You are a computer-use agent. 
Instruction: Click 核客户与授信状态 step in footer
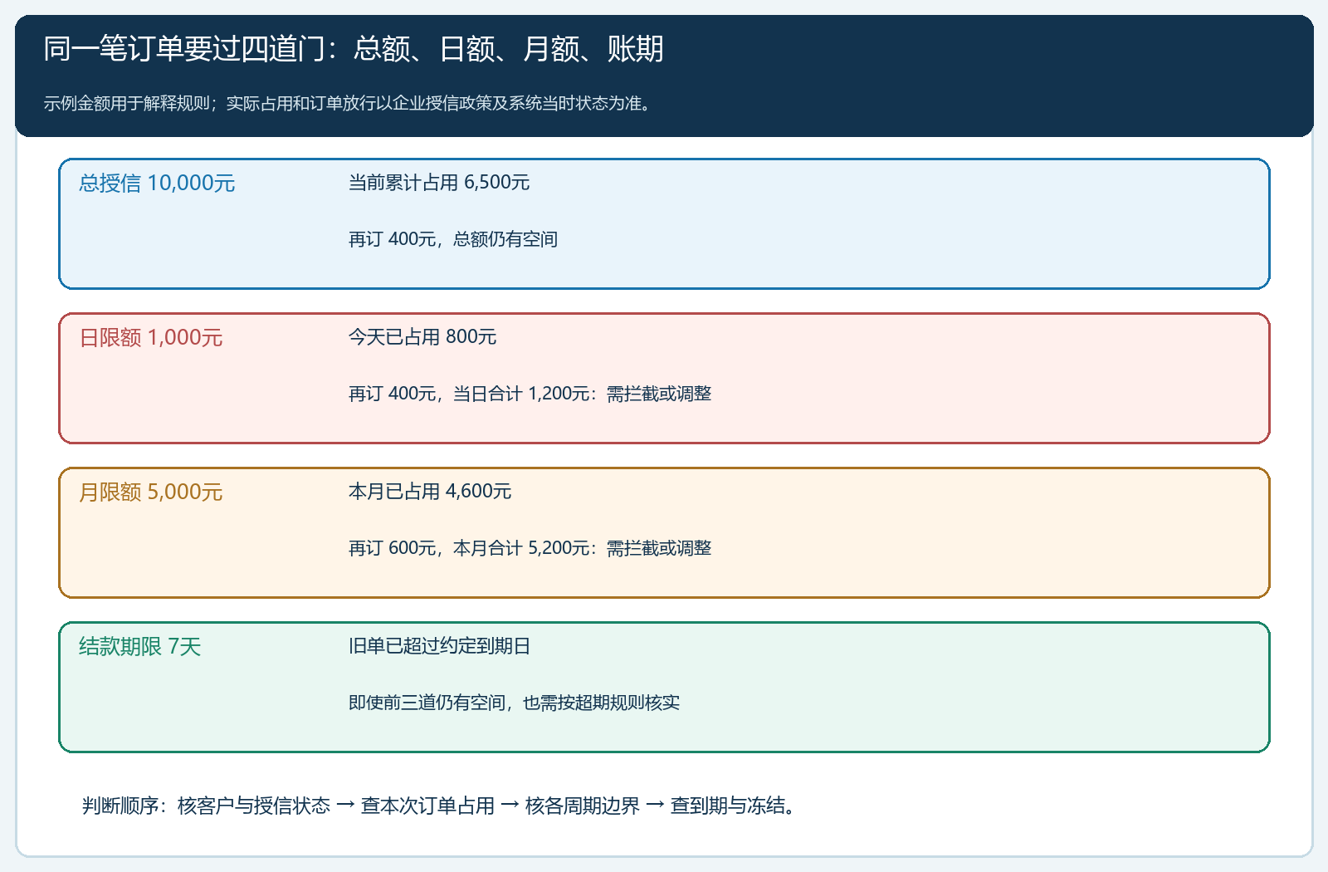(254, 806)
